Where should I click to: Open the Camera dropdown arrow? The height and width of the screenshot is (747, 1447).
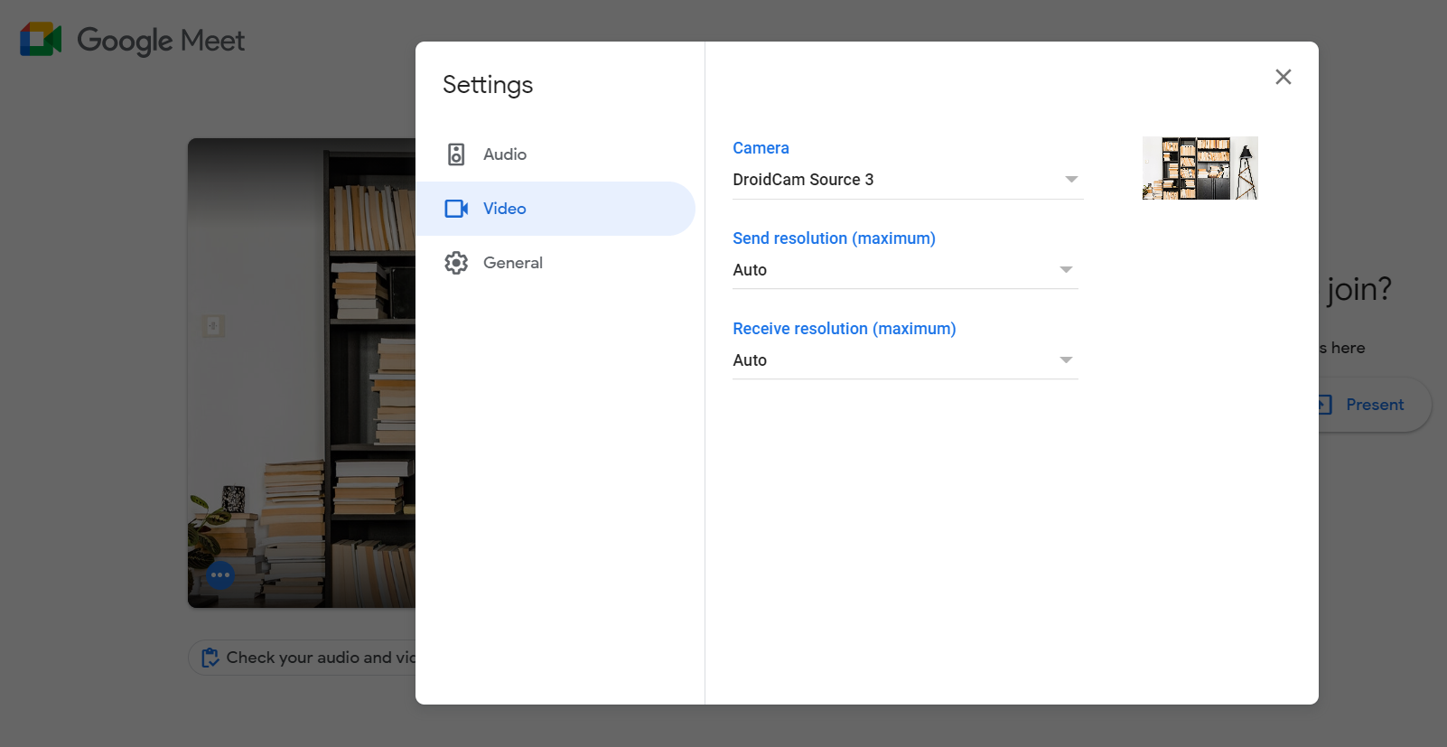click(x=1071, y=180)
